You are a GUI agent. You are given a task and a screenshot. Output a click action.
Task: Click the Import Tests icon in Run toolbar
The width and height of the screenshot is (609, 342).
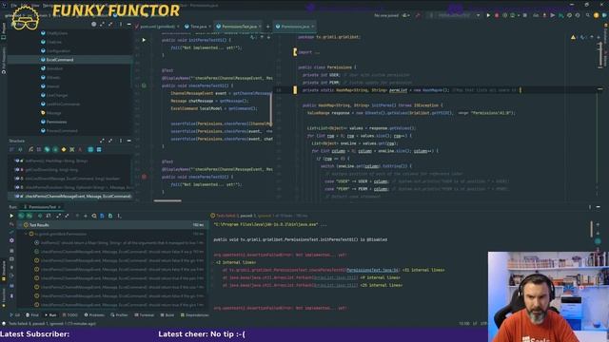point(102,216)
